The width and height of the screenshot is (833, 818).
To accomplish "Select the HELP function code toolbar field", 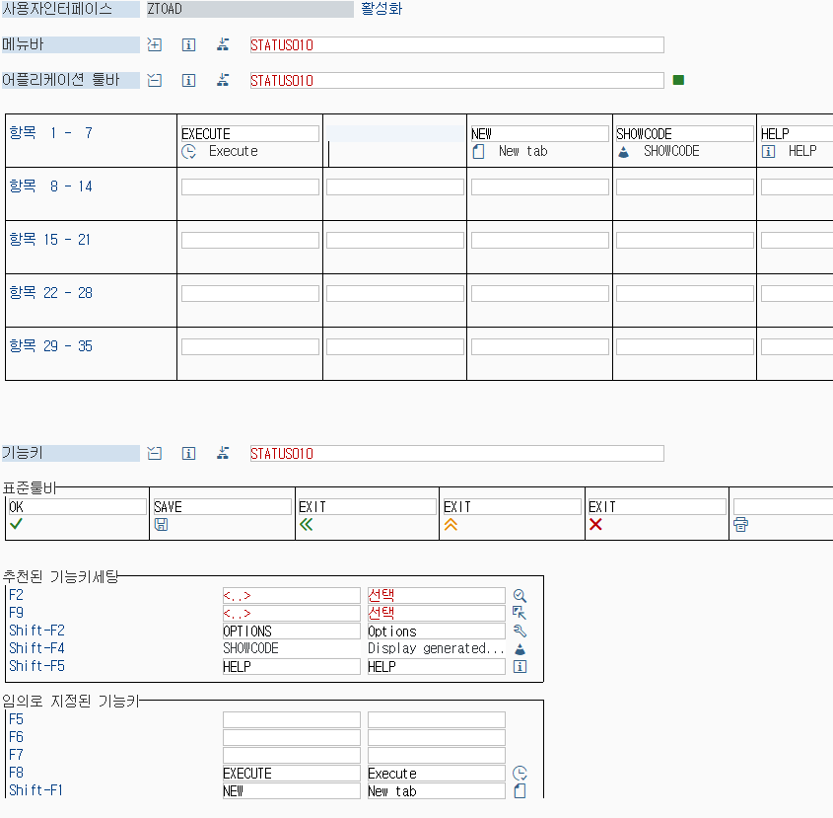I will click(797, 133).
